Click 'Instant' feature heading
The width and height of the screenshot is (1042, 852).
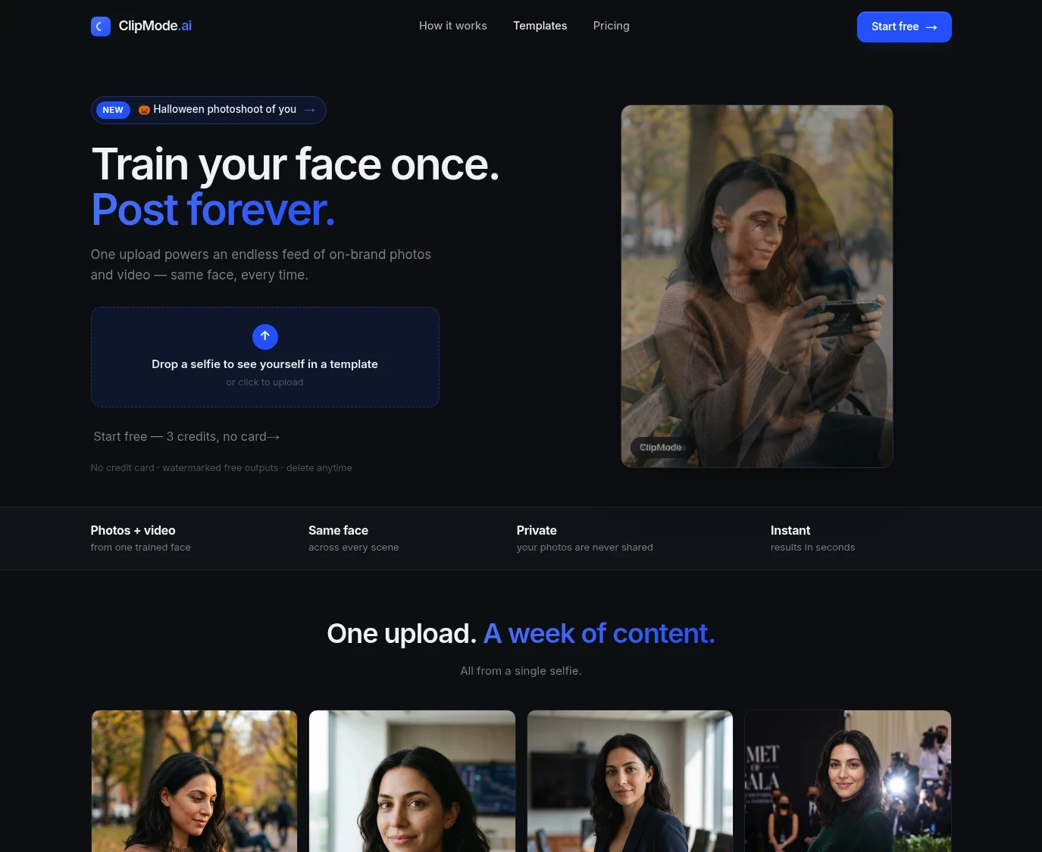tap(790, 530)
